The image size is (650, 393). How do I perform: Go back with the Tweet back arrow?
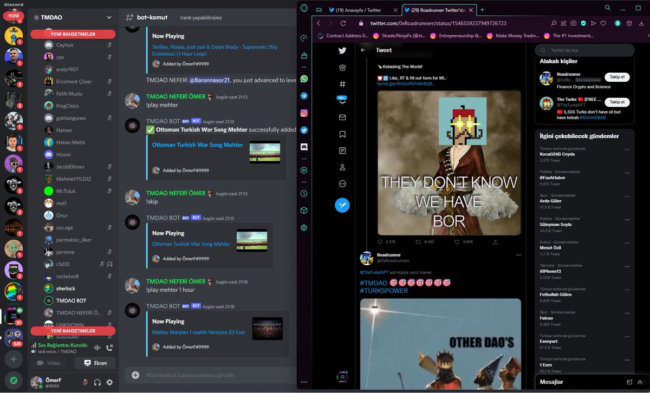coord(363,50)
